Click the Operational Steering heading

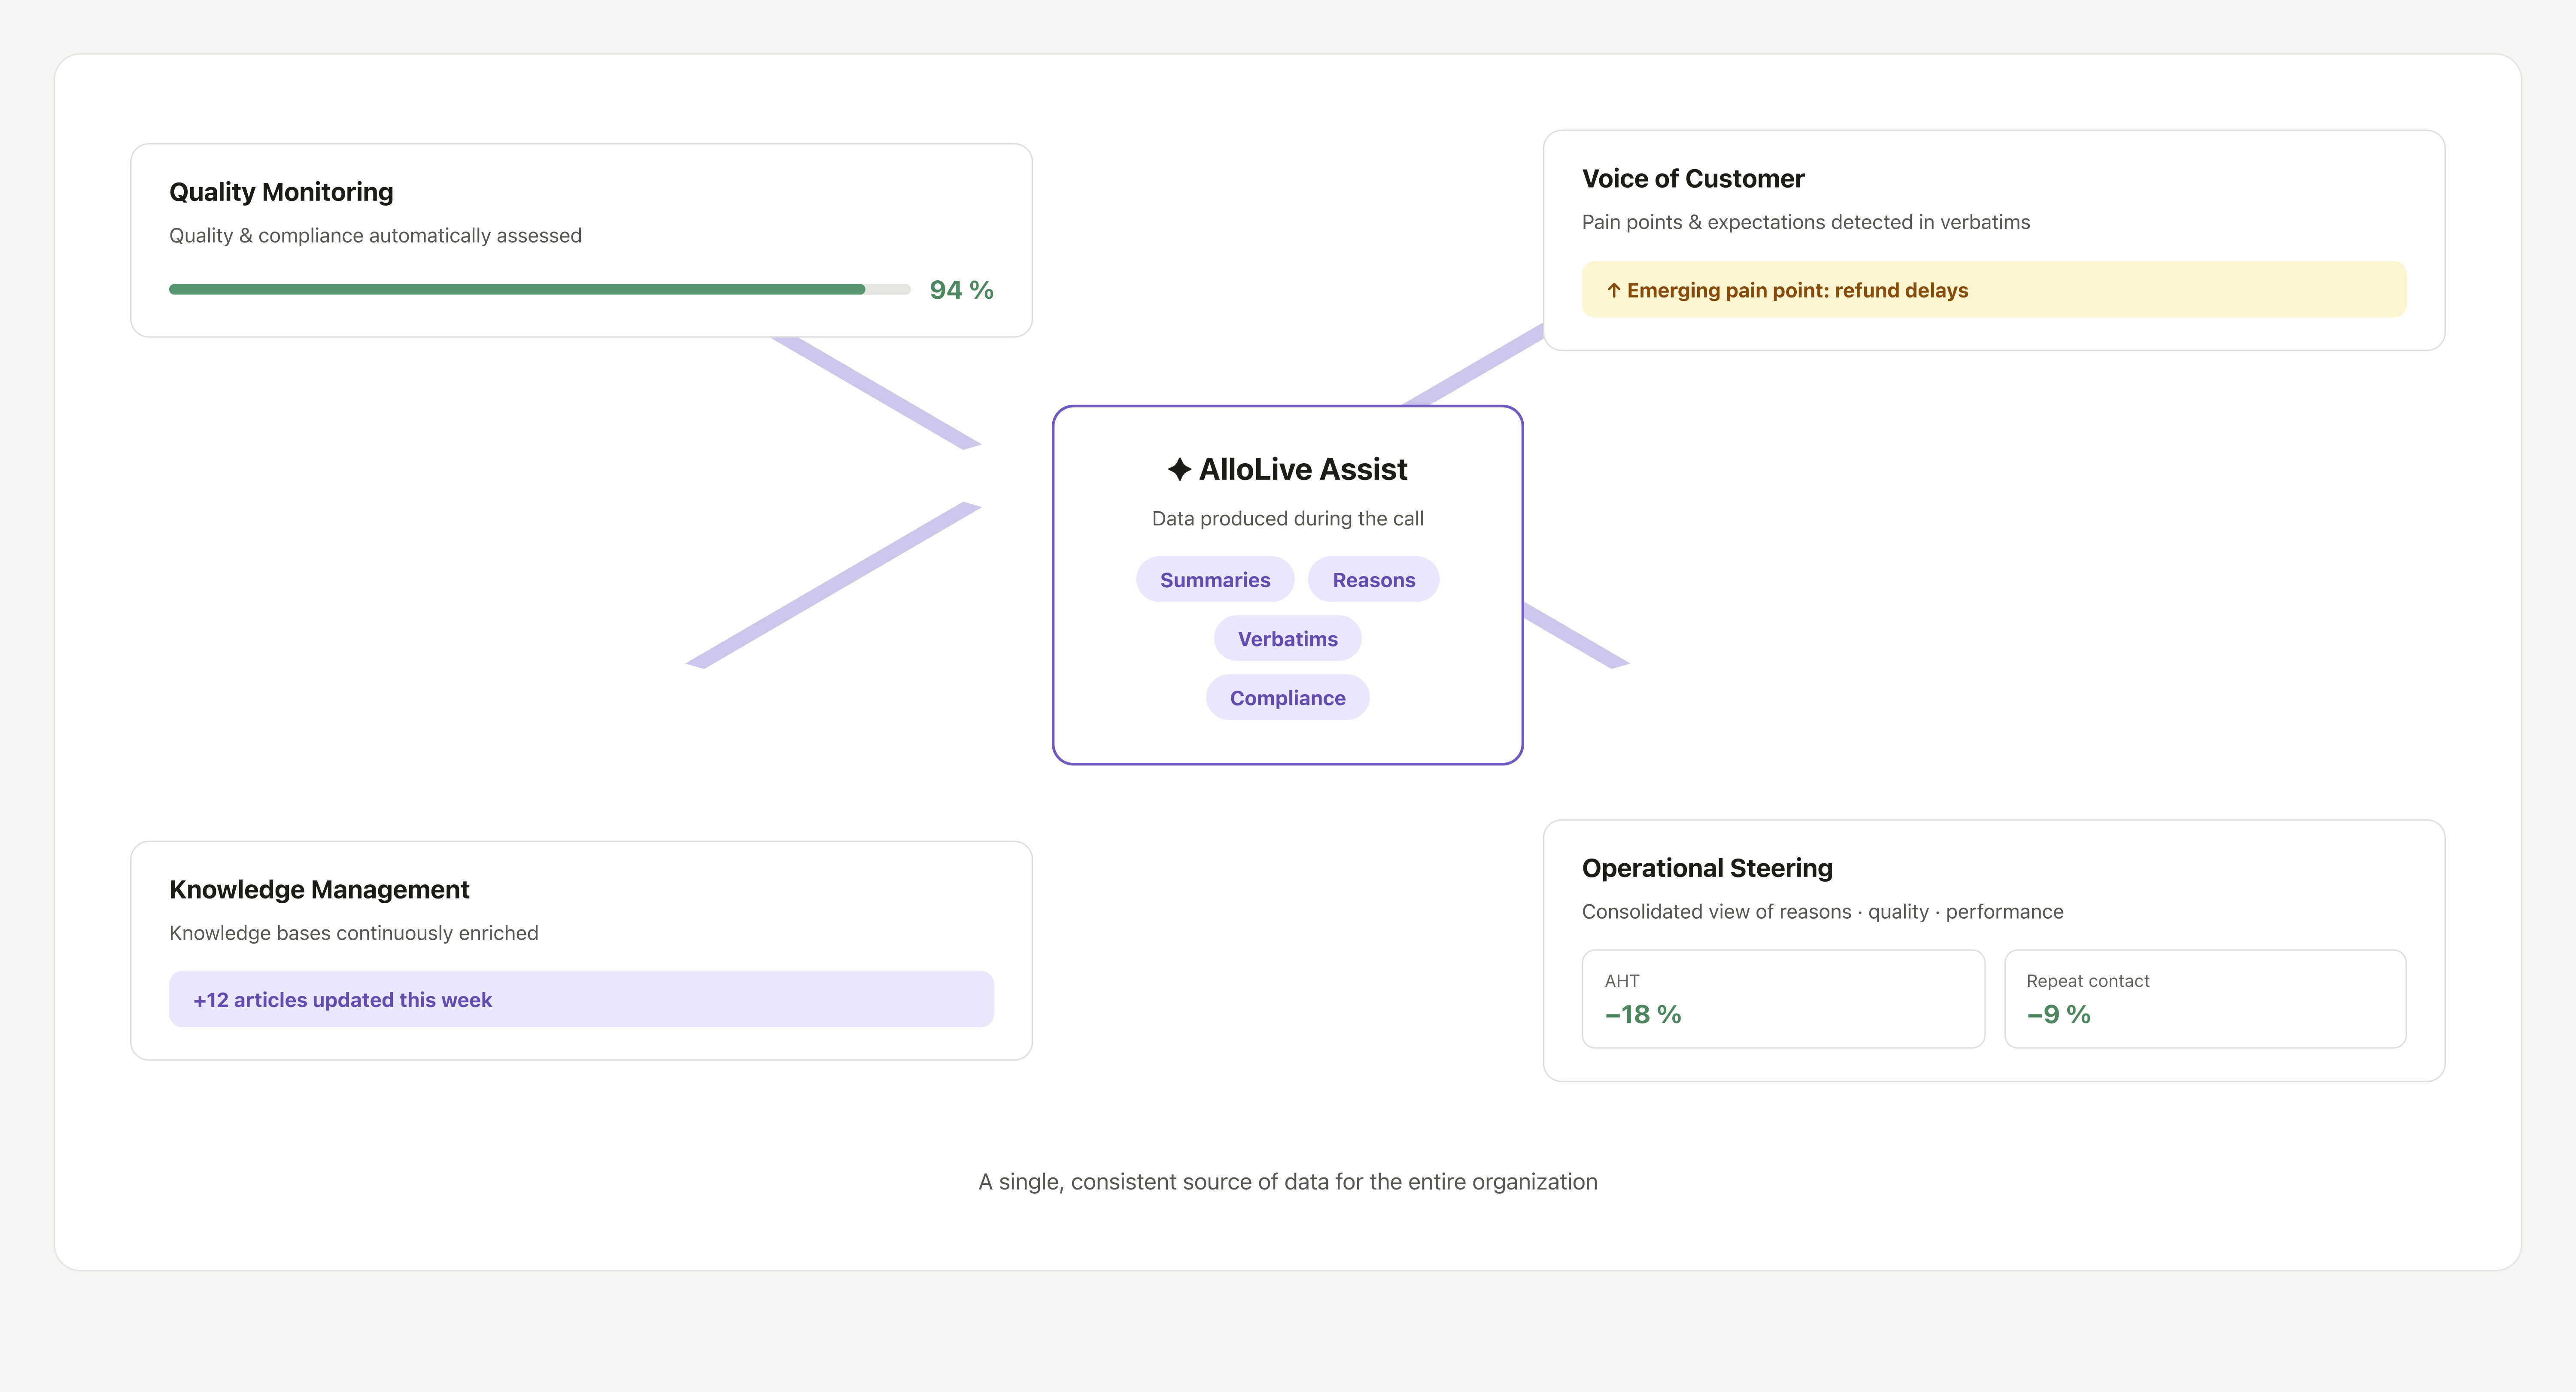[x=1707, y=869]
